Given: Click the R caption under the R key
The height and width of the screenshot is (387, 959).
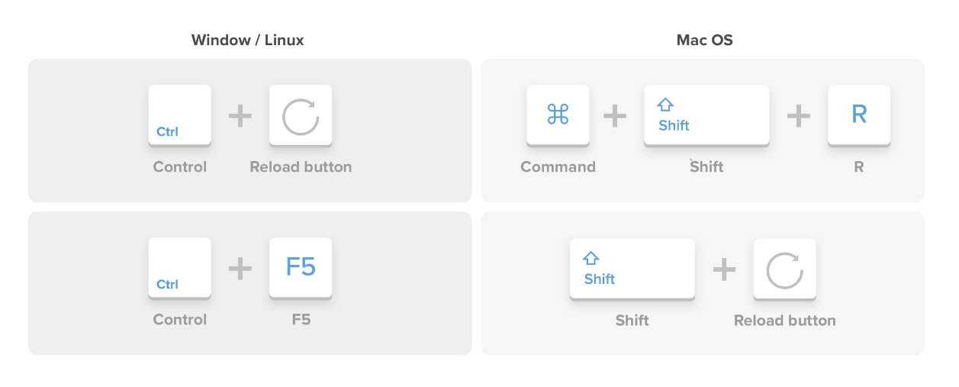Looking at the screenshot, I should point(858,166).
